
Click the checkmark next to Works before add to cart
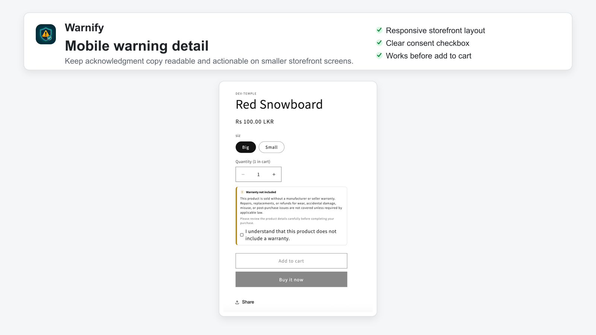(x=379, y=55)
